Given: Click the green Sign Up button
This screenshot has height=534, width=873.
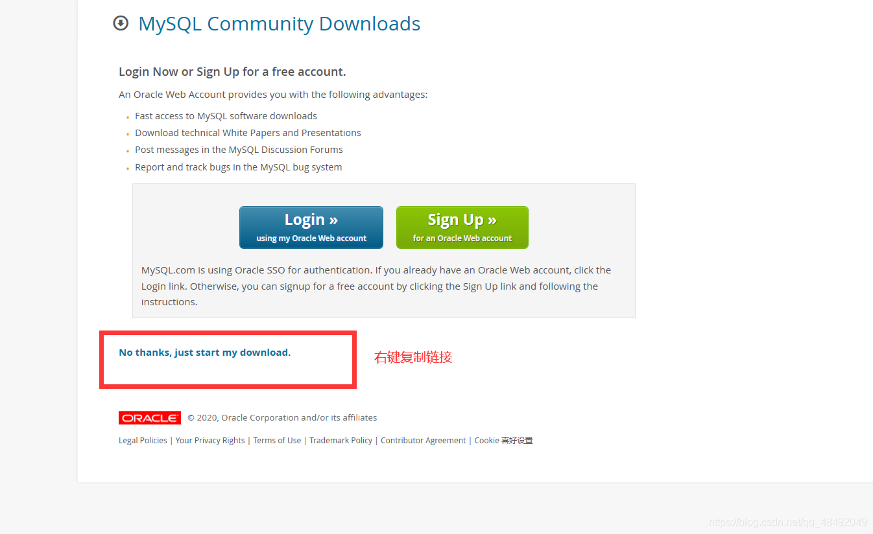Looking at the screenshot, I should click(x=462, y=227).
